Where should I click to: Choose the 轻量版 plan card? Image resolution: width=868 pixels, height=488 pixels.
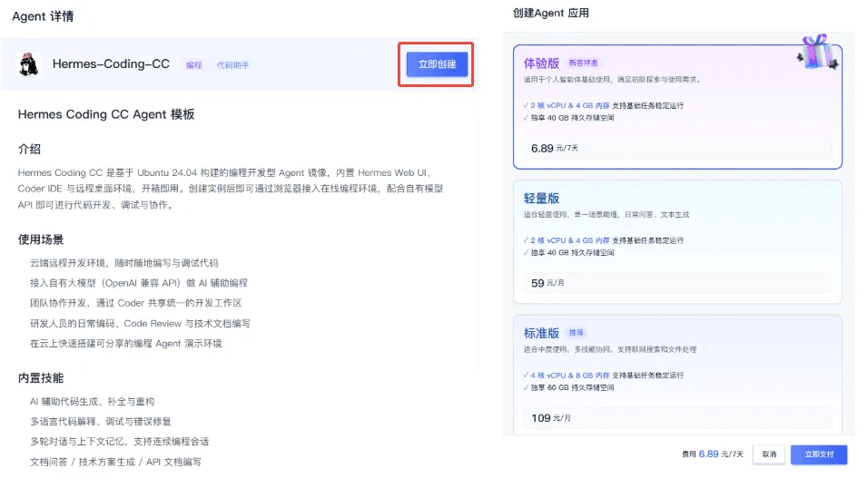click(677, 242)
